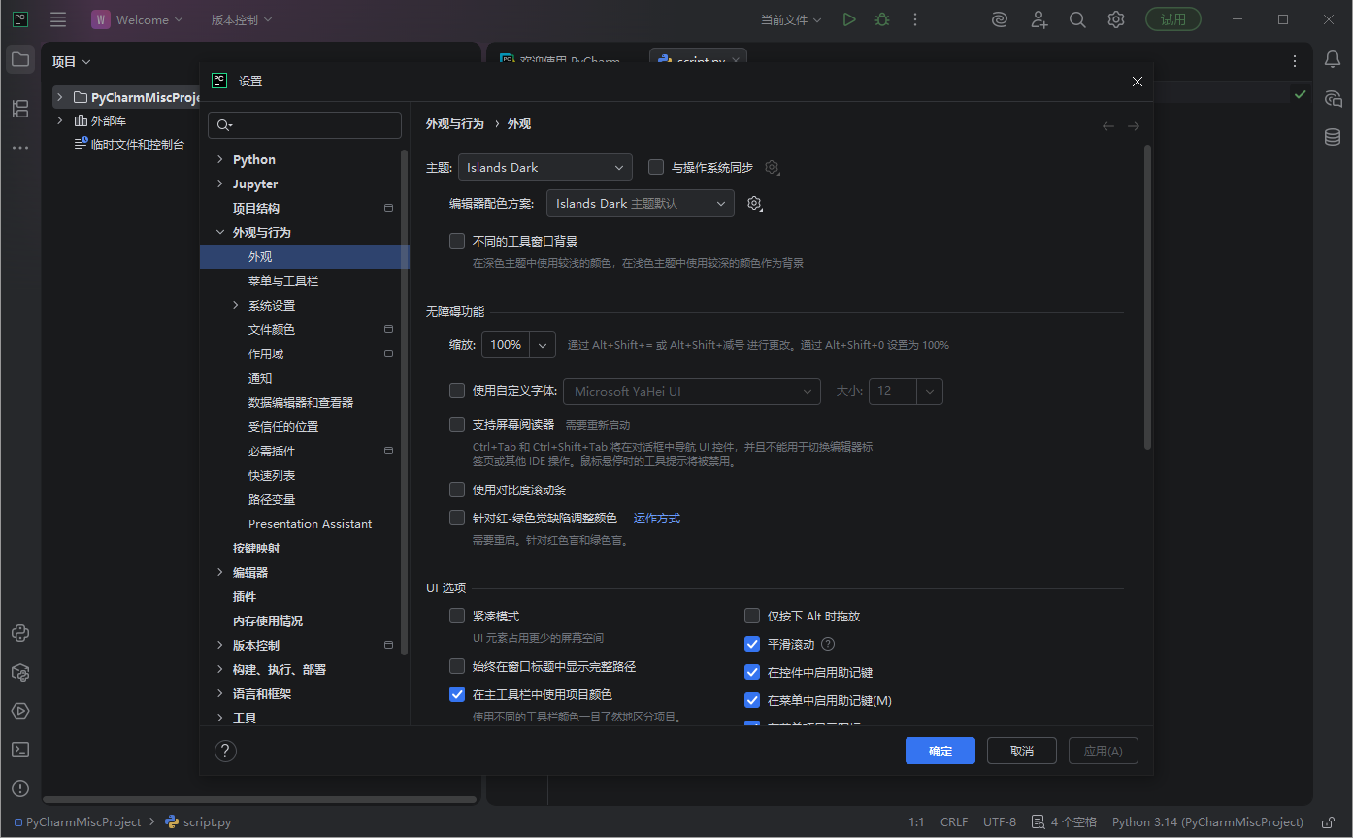Collapse the 外观与行为 settings section

coord(219,232)
